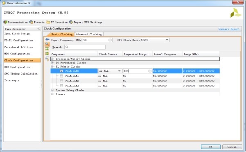Click FCLK_CLK2 IO PLL clock source

tap(103, 81)
